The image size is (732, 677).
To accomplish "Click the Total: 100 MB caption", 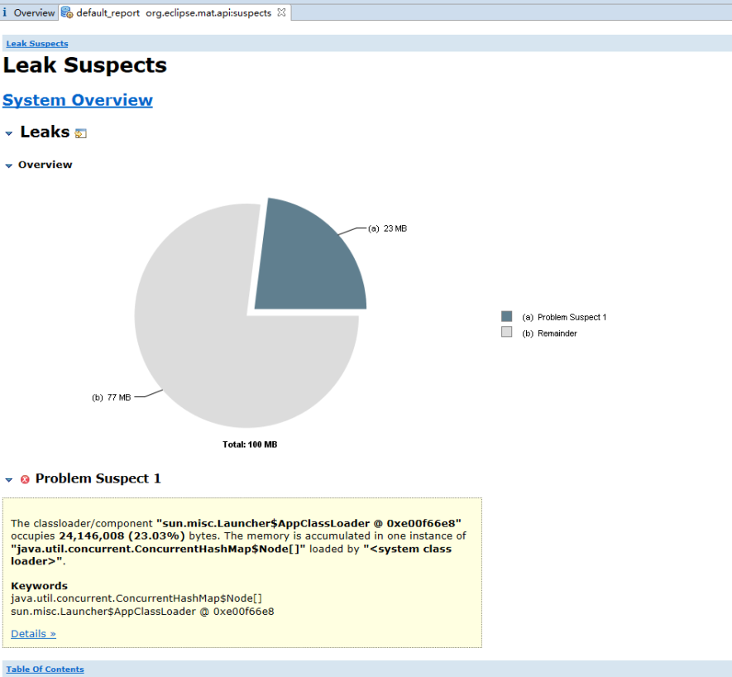I will click(x=250, y=444).
